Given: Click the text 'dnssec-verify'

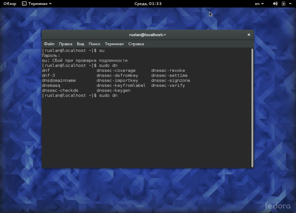Looking at the screenshot, I should click(x=168, y=85).
